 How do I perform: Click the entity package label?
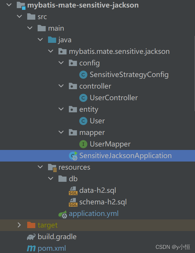pyautogui.click(x=89, y=109)
